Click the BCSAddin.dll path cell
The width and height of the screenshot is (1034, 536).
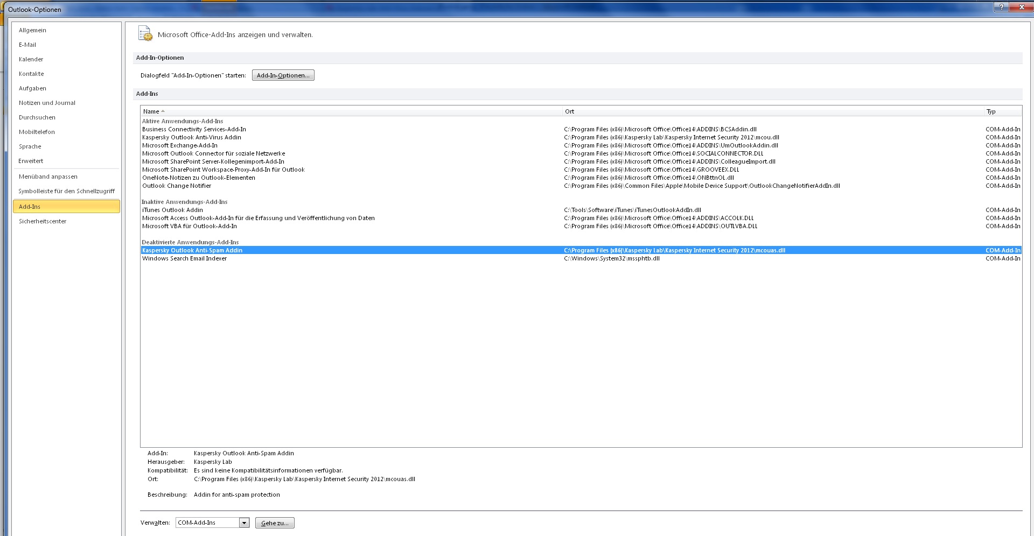coord(660,129)
